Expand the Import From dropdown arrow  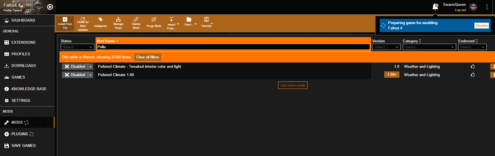[x=178, y=24]
